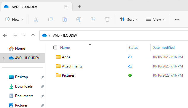Viewport: 188px width, 108px height.
Task: Select the Attachments folder name
Action: [72, 66]
